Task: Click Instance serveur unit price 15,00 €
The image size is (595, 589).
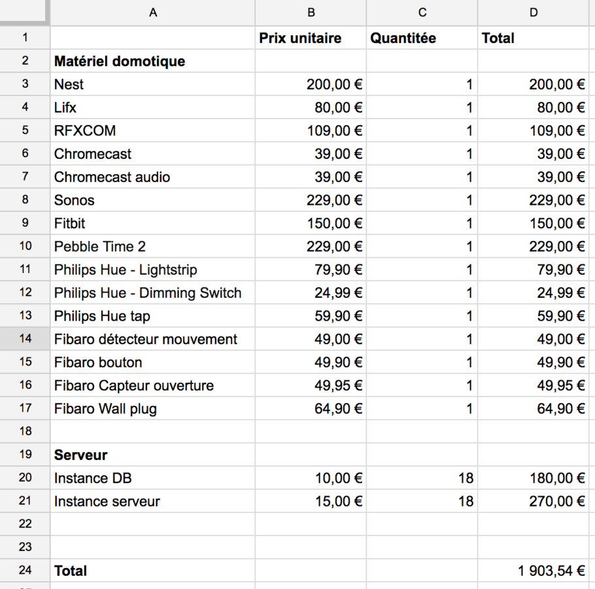Action: click(311, 501)
